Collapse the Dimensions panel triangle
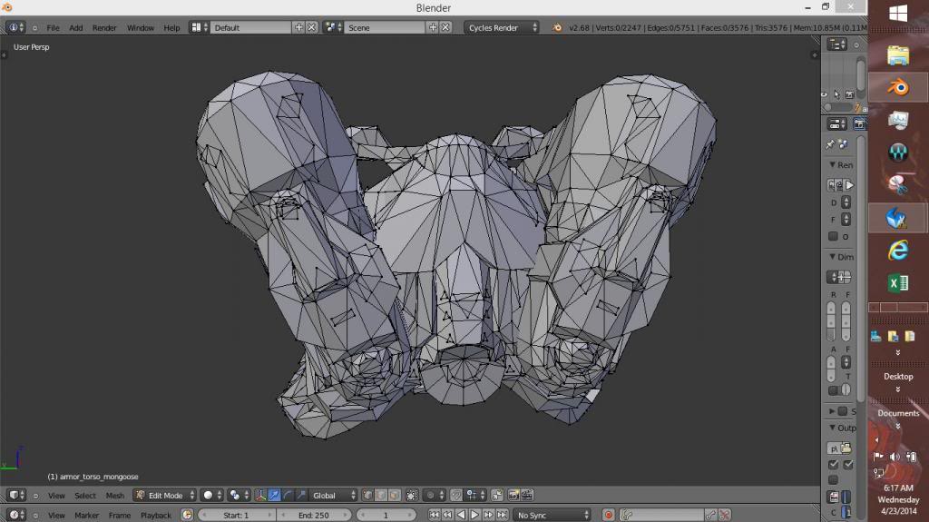The height and width of the screenshot is (522, 929). coord(832,258)
